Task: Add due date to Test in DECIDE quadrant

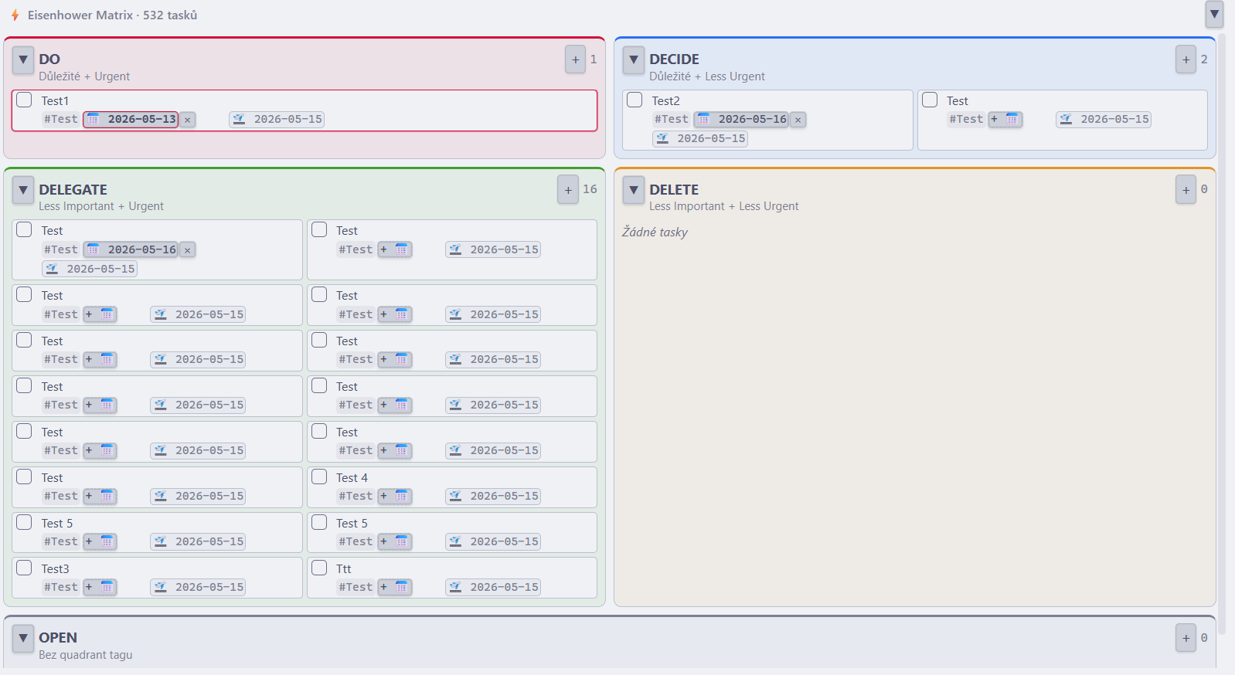Action: [x=1005, y=120]
